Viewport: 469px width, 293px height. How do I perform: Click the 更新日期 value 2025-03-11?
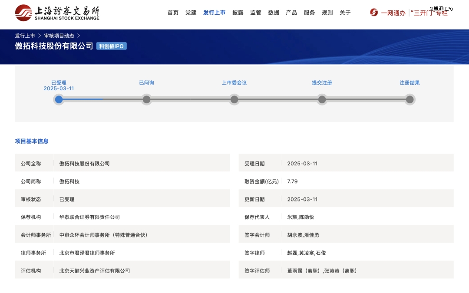302,199
